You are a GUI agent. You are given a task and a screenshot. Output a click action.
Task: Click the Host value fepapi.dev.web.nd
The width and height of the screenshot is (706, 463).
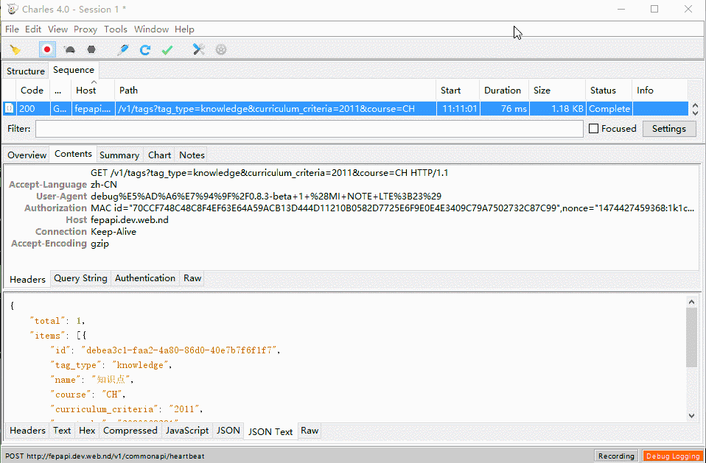coord(130,220)
